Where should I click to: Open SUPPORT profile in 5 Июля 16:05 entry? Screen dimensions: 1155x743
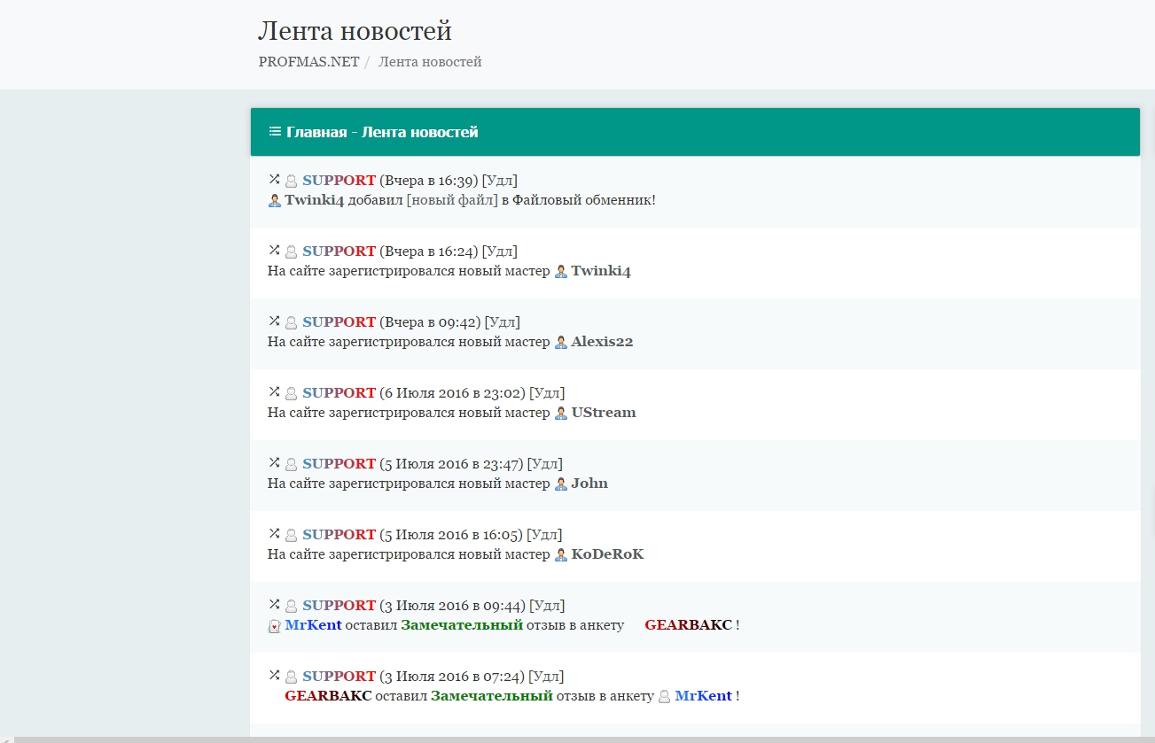[339, 535]
